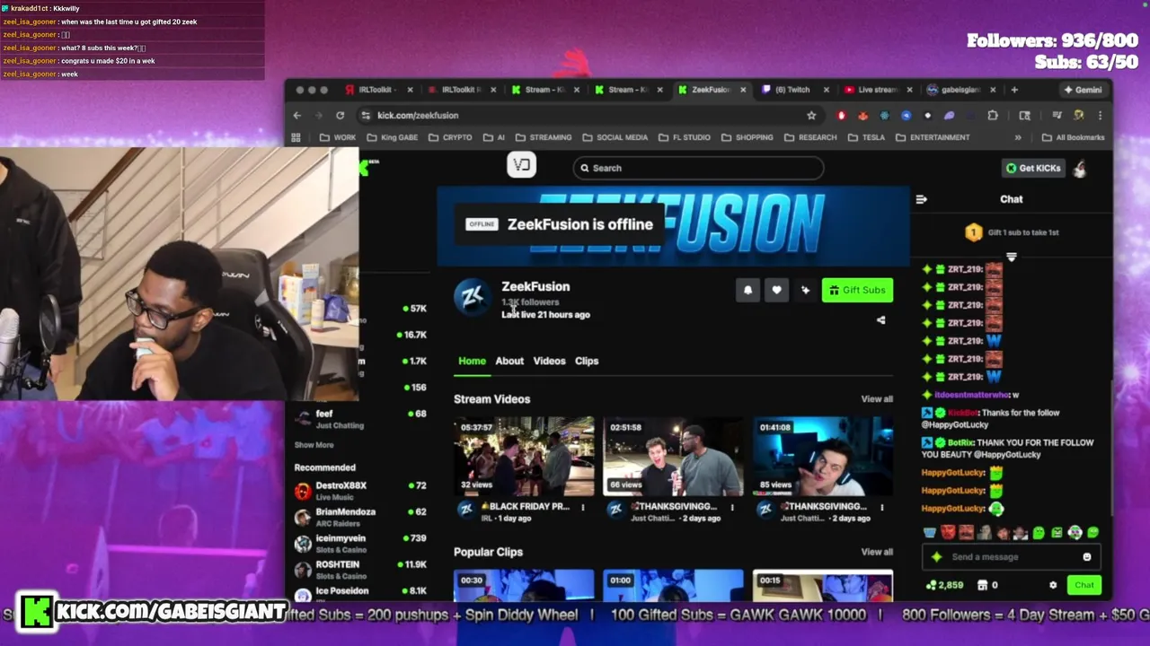Open recommended channel BrianMendoza

[360, 517]
